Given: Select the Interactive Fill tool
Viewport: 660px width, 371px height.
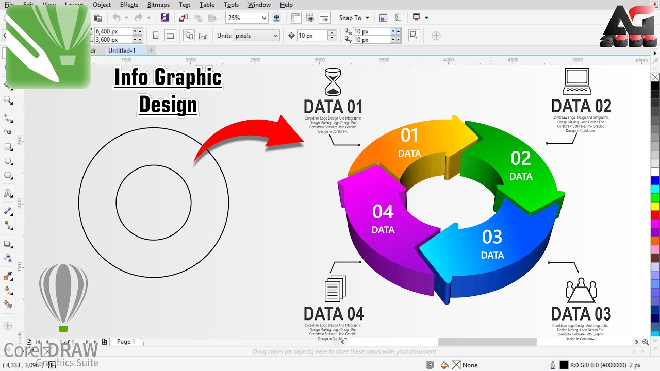Looking at the screenshot, I should pos(8,290).
